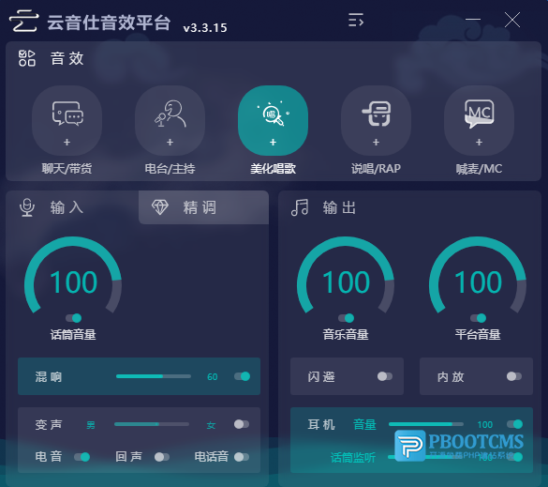Image resolution: width=548 pixels, height=487 pixels.
Task: Adjust the 混响 reverb slider
Action: tap(154, 376)
